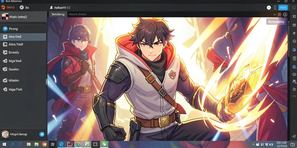Select the highlighted second item in the sidebar list
This screenshot has width=297, height=148.
pyautogui.click(x=23, y=37)
